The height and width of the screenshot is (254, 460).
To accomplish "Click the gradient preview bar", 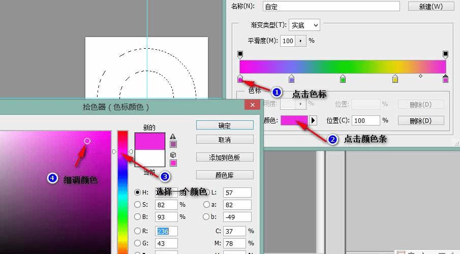I will point(343,67).
